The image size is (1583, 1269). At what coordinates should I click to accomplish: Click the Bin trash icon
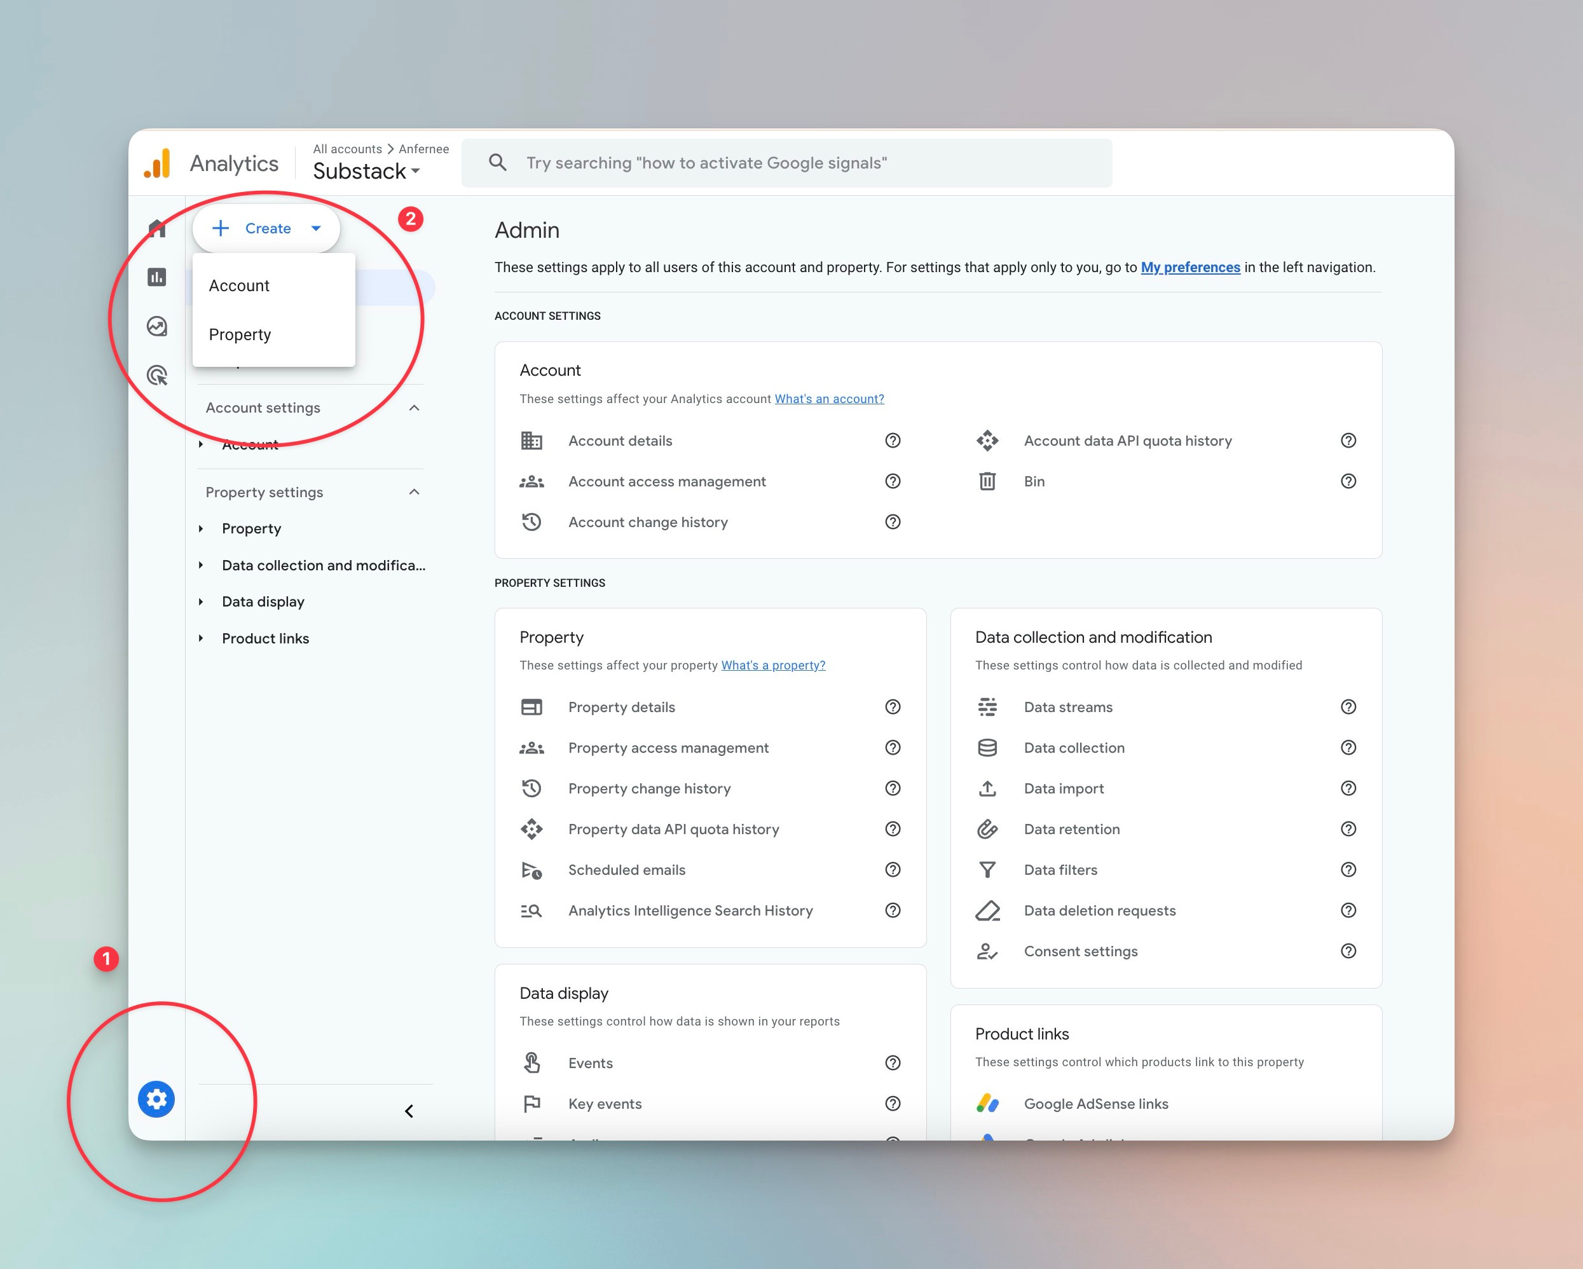pyautogui.click(x=987, y=482)
